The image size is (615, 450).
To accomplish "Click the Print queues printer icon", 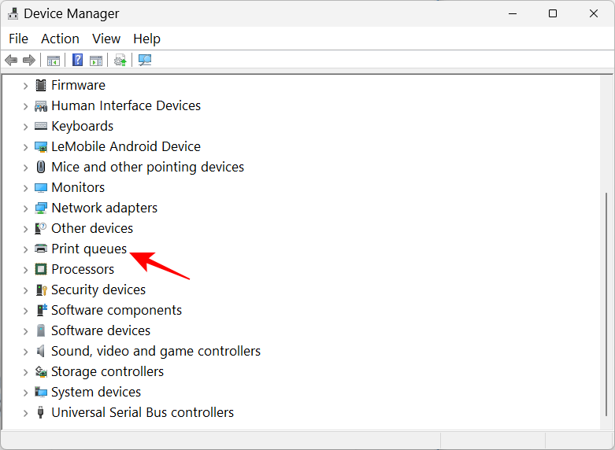I will (41, 249).
